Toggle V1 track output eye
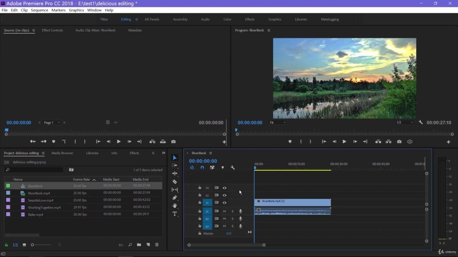 [x=225, y=203]
